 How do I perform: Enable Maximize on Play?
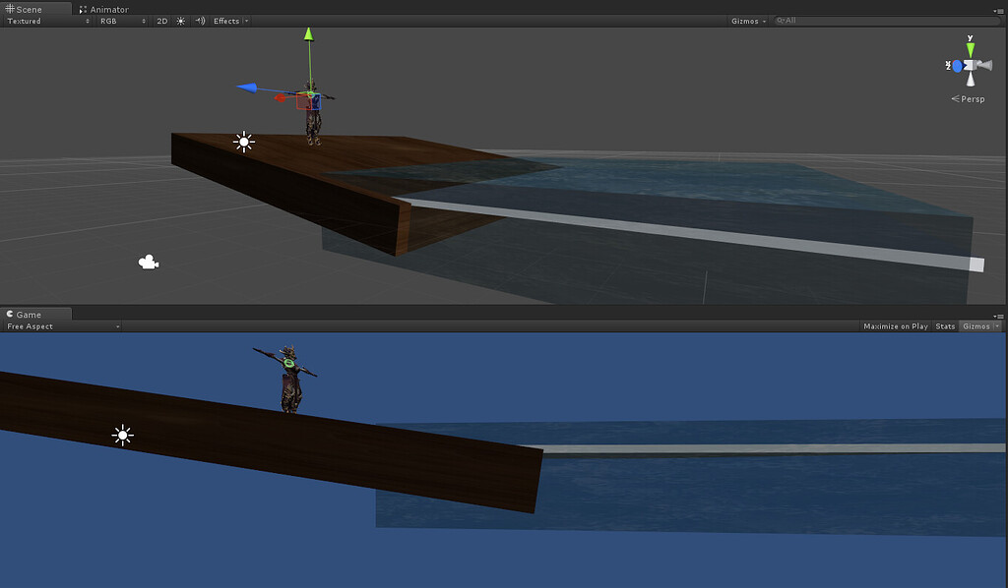pos(896,326)
